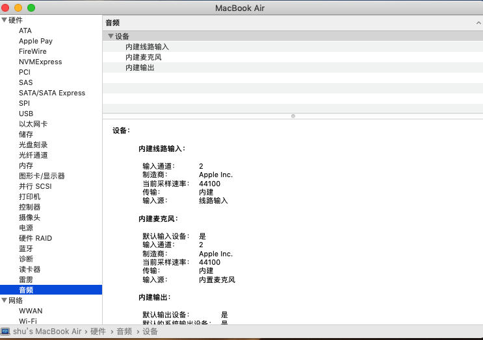This screenshot has height=340, width=483.
Task: Select 硬件 RAID entry
Action: click(35, 238)
